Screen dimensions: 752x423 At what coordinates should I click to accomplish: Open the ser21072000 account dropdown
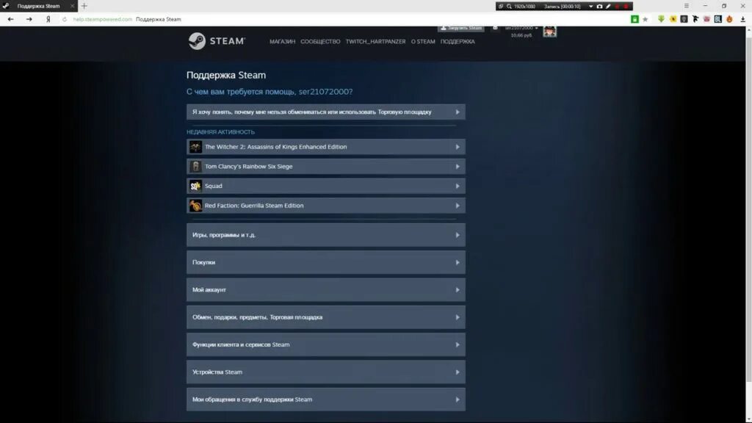[x=521, y=28]
